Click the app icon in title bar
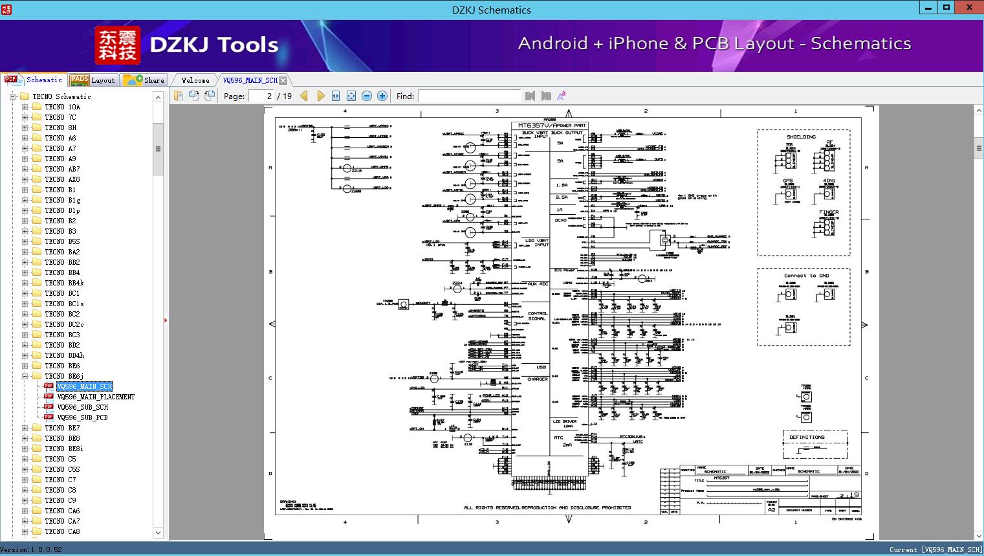The image size is (984, 556). pyautogui.click(x=6, y=9)
